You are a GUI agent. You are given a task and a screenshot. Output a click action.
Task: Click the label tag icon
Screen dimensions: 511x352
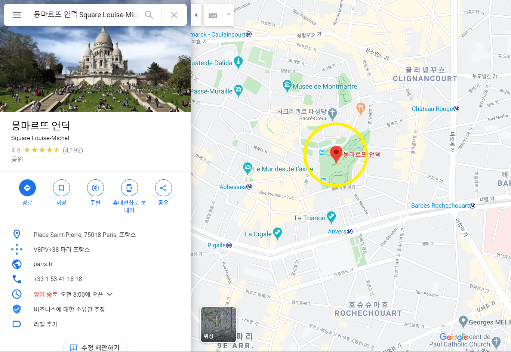coord(17,324)
